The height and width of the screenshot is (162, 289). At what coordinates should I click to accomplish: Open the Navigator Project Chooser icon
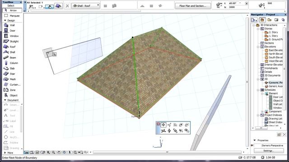coord(254,20)
